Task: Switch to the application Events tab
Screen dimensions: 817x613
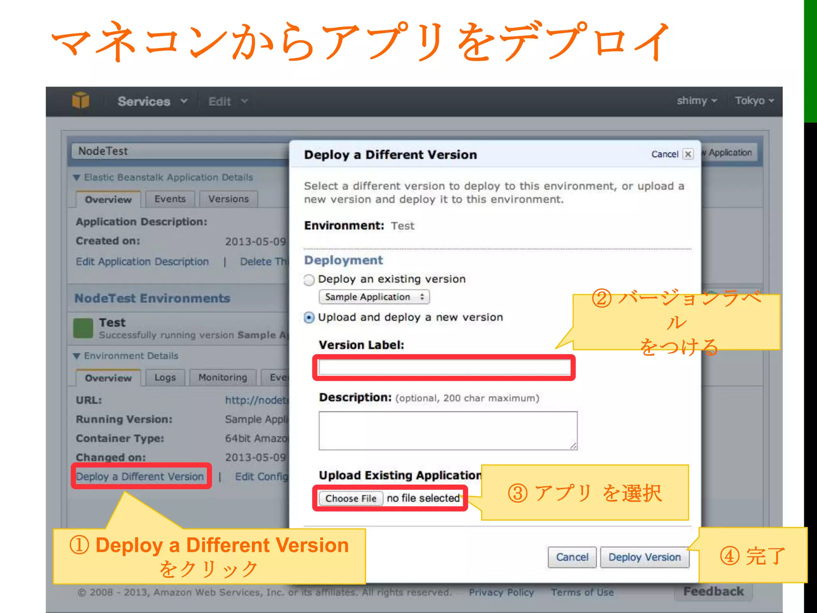Action: click(x=170, y=199)
